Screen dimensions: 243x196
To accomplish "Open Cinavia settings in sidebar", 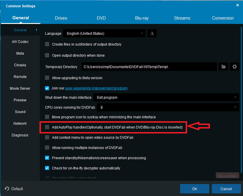I will (20, 65).
